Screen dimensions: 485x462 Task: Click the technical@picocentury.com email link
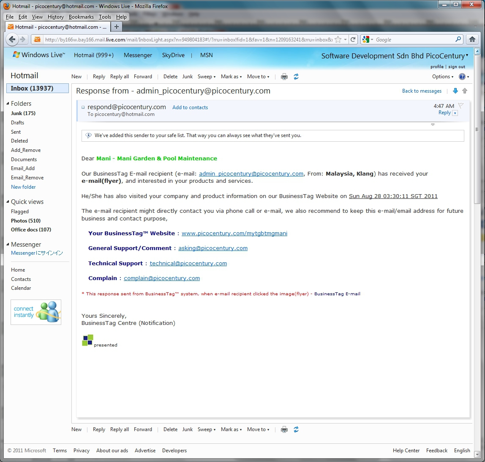click(188, 264)
